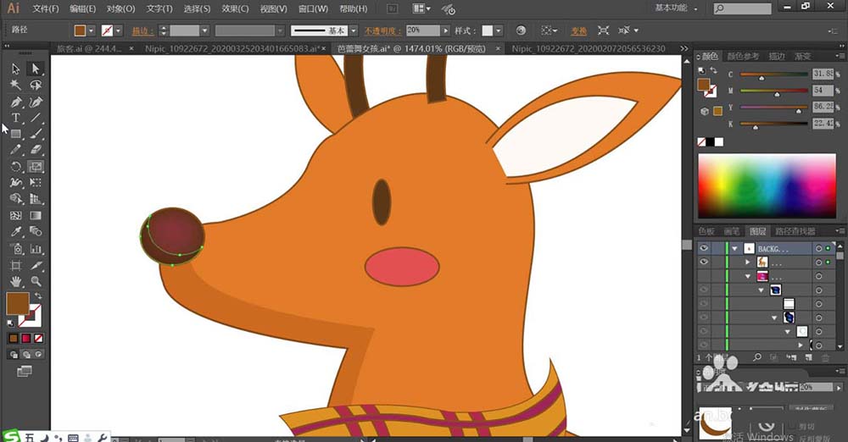Switch to the 旅客.ai document tab
The height and width of the screenshot is (442, 848).
(86, 49)
